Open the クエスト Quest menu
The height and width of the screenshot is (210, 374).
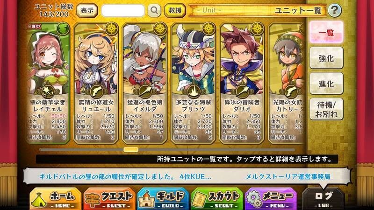pyautogui.click(x=109, y=199)
